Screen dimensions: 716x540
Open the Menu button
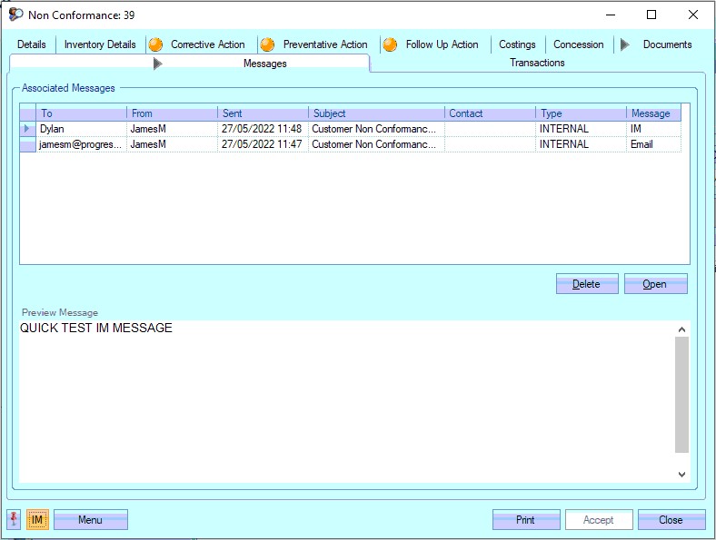(x=90, y=520)
